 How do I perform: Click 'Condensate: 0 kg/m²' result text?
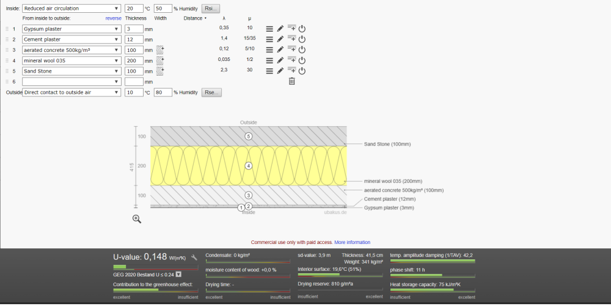tap(227, 255)
